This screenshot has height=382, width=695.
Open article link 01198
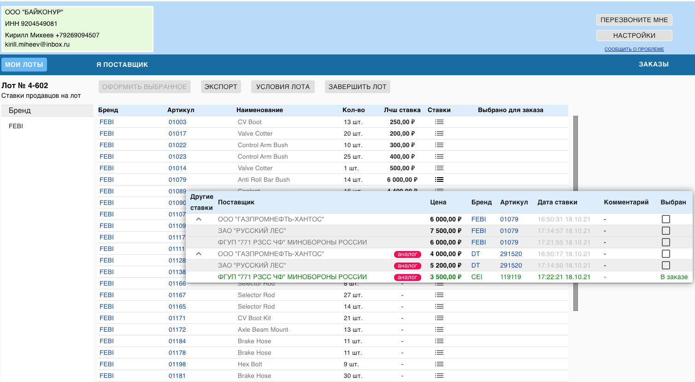coord(177,364)
